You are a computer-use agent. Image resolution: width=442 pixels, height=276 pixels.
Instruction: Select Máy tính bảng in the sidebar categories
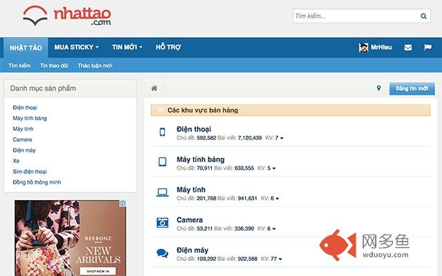click(x=30, y=118)
